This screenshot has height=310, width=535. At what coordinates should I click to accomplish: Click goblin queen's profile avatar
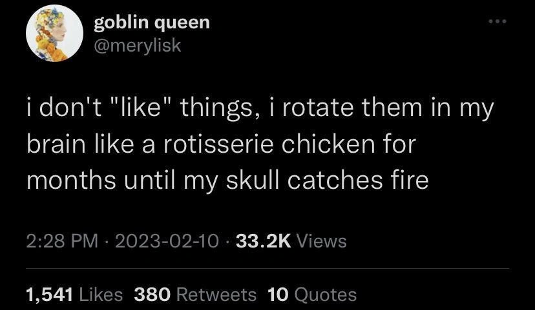tap(54, 34)
